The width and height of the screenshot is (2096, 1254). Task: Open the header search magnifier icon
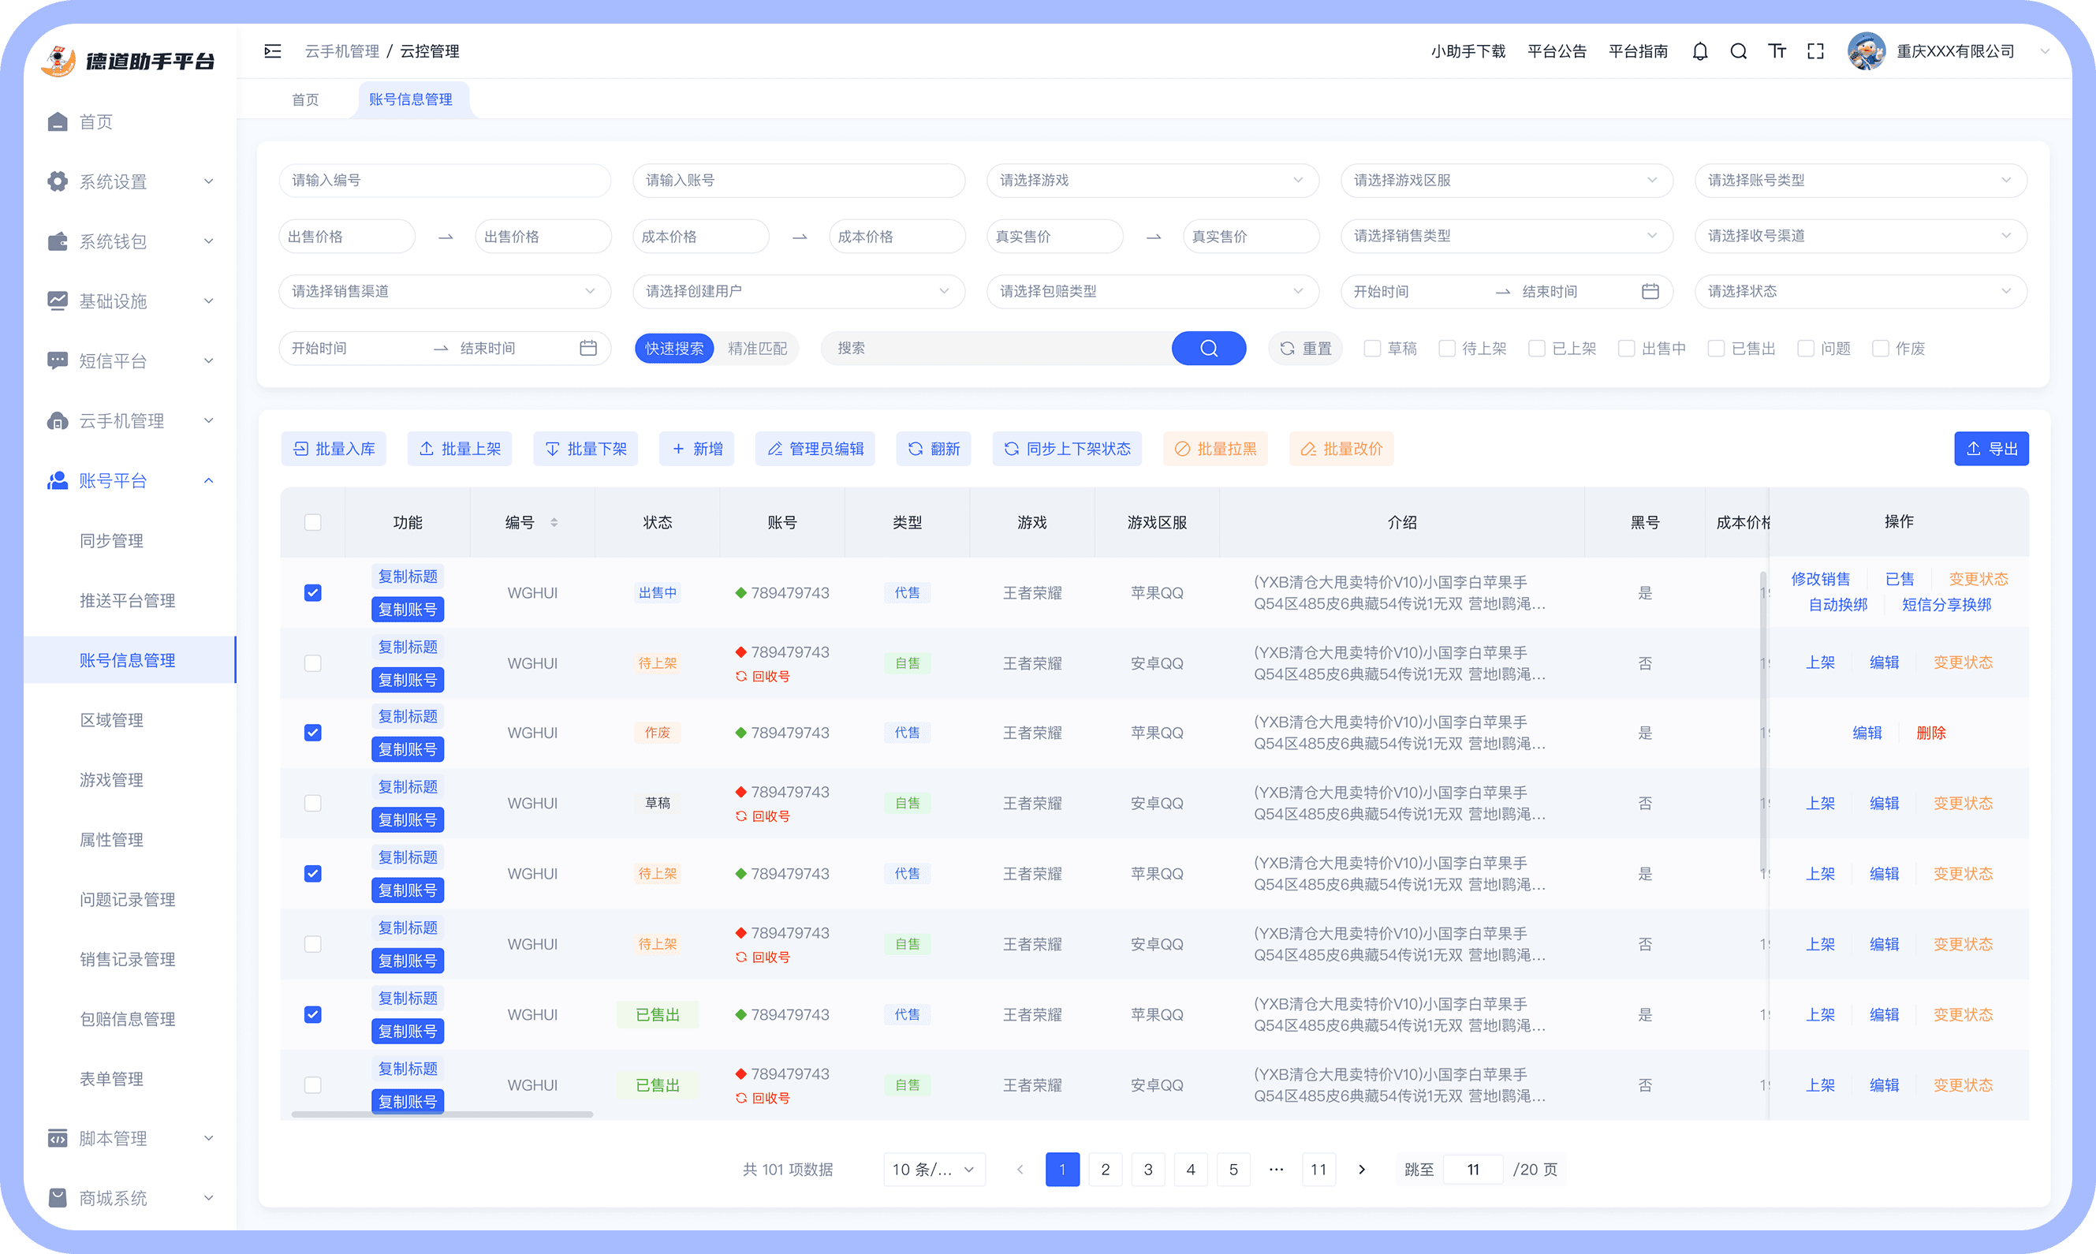point(1738,51)
